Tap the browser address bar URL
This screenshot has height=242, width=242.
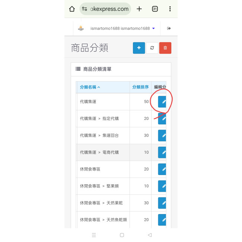(109, 9)
